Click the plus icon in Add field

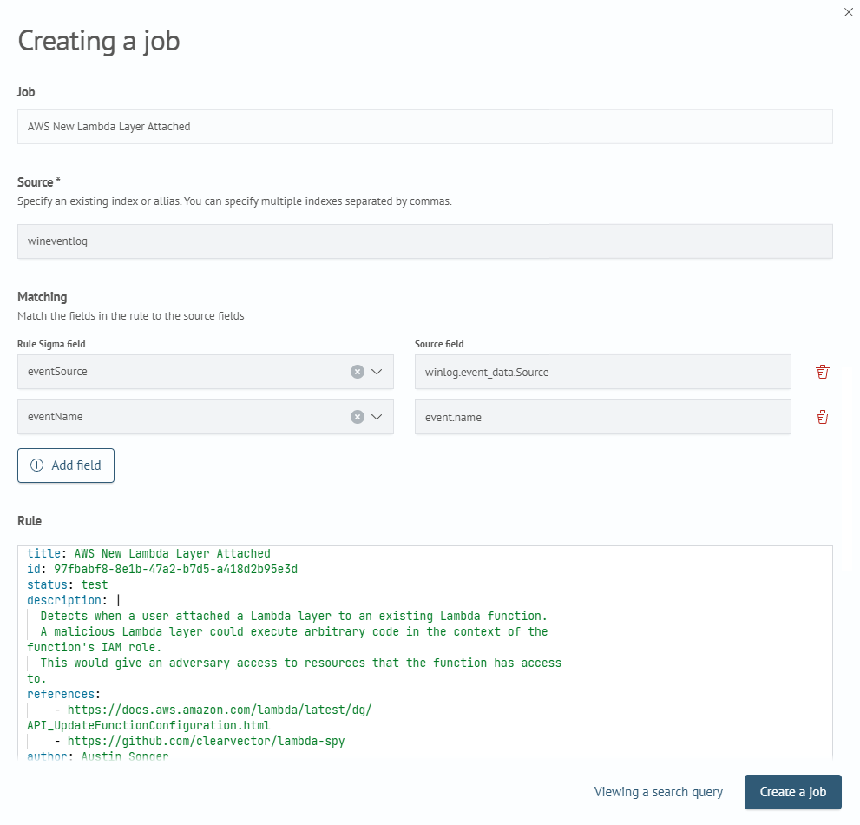pyautogui.click(x=36, y=465)
